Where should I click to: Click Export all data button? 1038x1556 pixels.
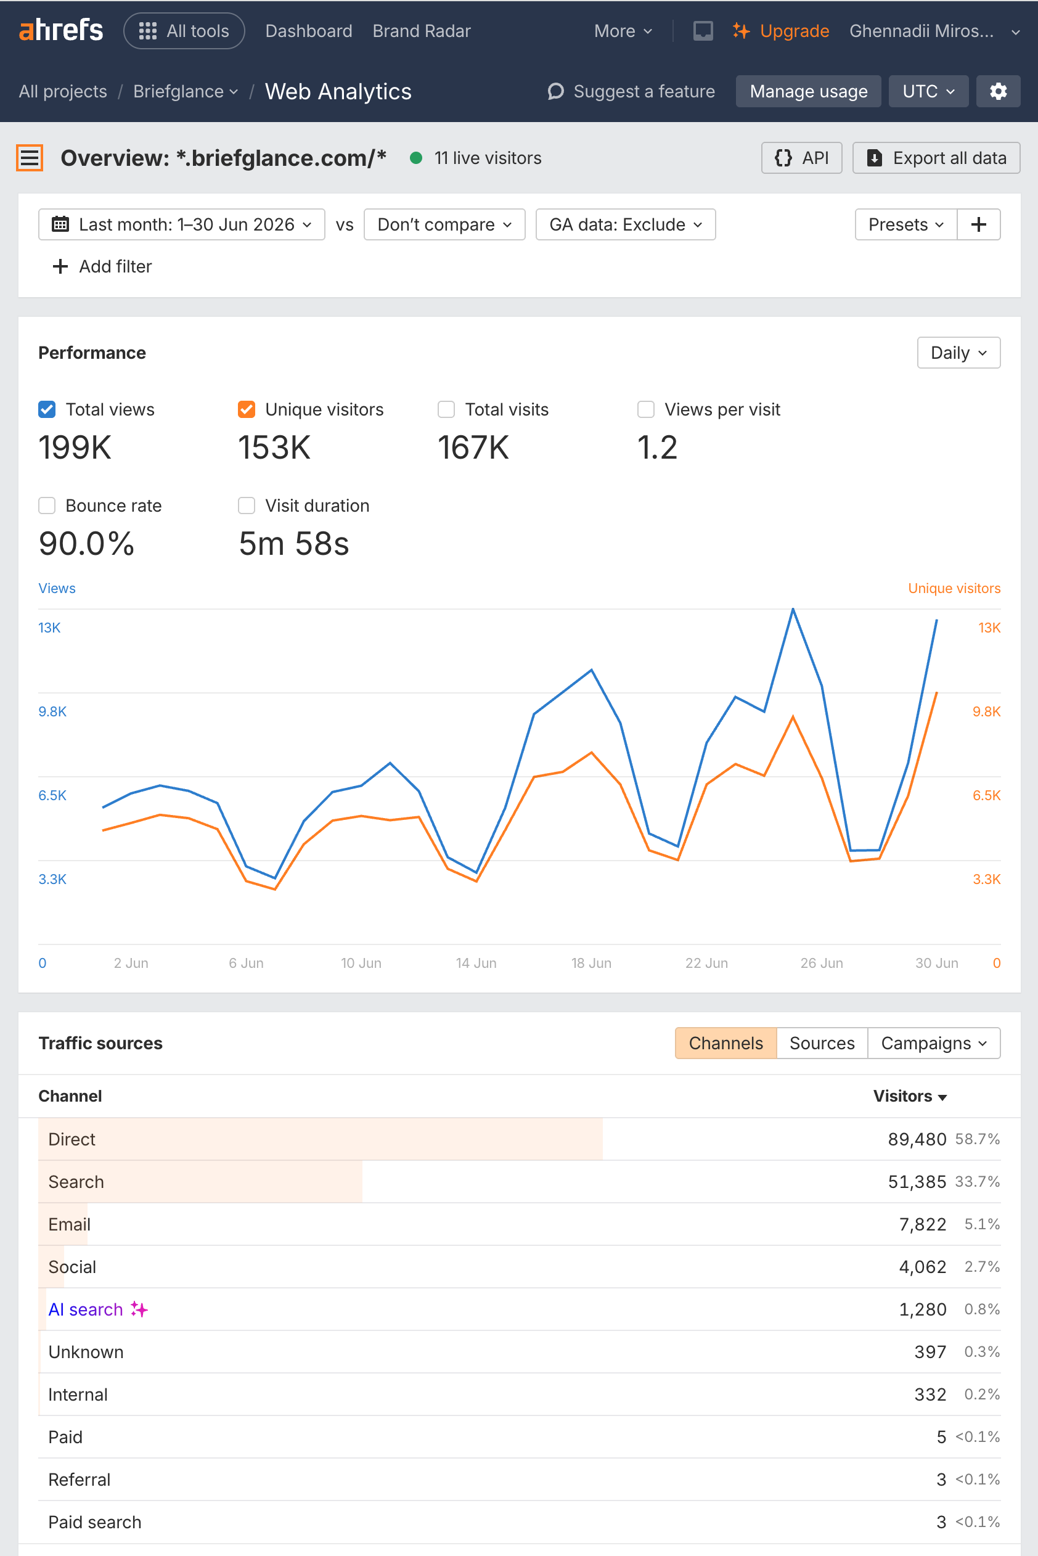(936, 158)
